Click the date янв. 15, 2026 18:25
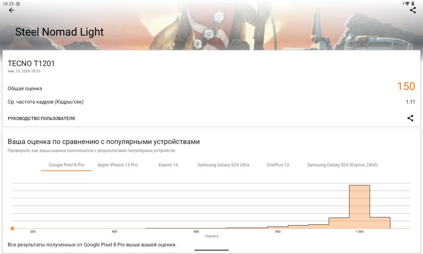The height and width of the screenshot is (254, 423). point(24,71)
